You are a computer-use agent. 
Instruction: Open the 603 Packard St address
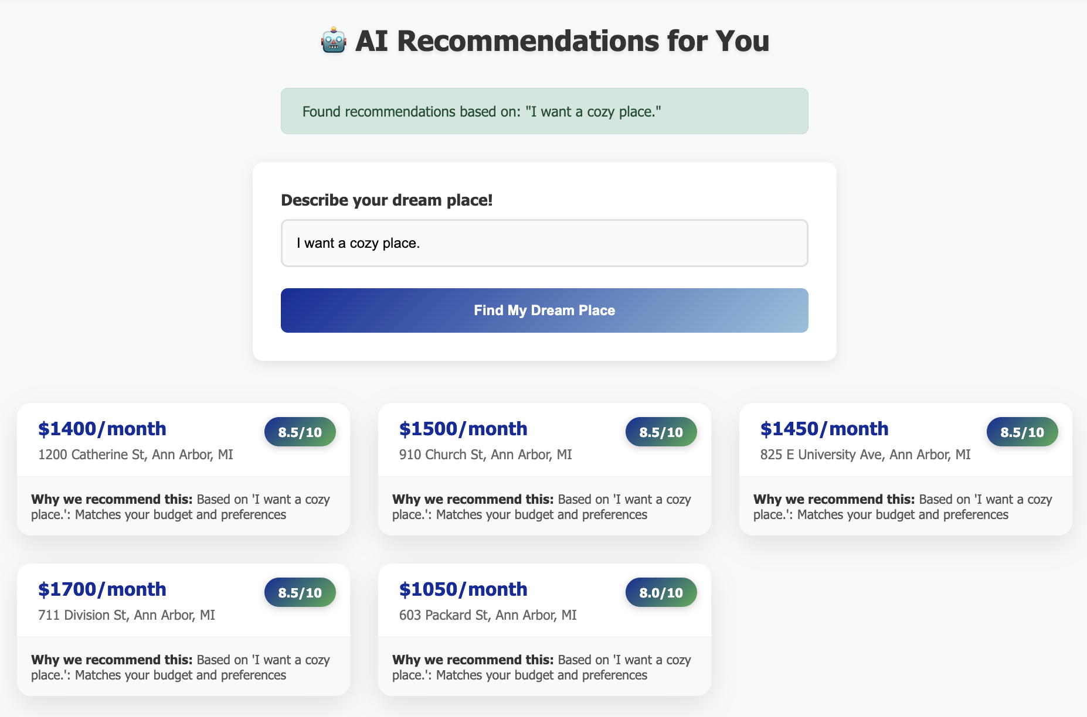point(488,615)
